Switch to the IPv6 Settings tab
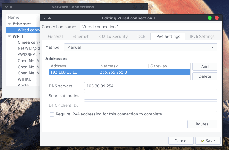Image resolution: width=229 pixels, height=150 pixels. 202,36
